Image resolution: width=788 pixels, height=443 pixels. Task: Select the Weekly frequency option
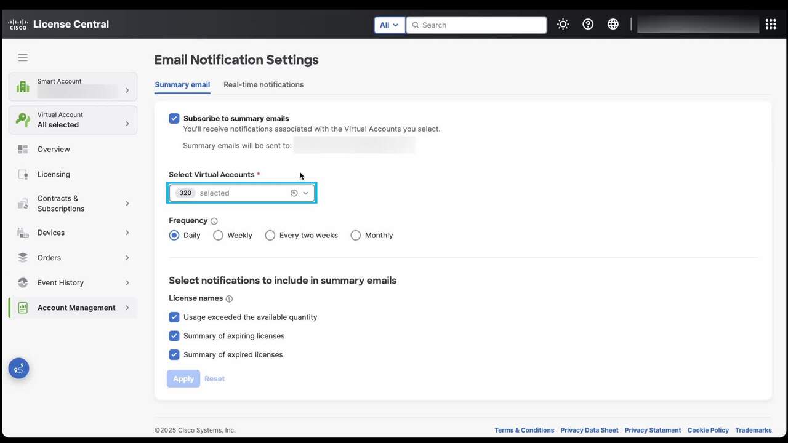218,236
